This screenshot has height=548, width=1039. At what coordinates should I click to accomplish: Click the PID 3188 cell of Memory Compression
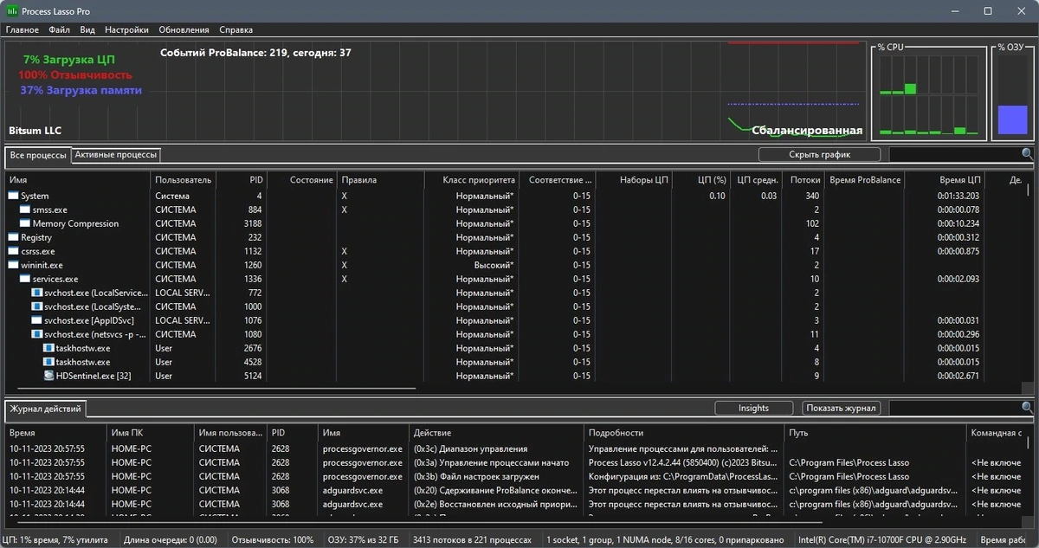(253, 223)
